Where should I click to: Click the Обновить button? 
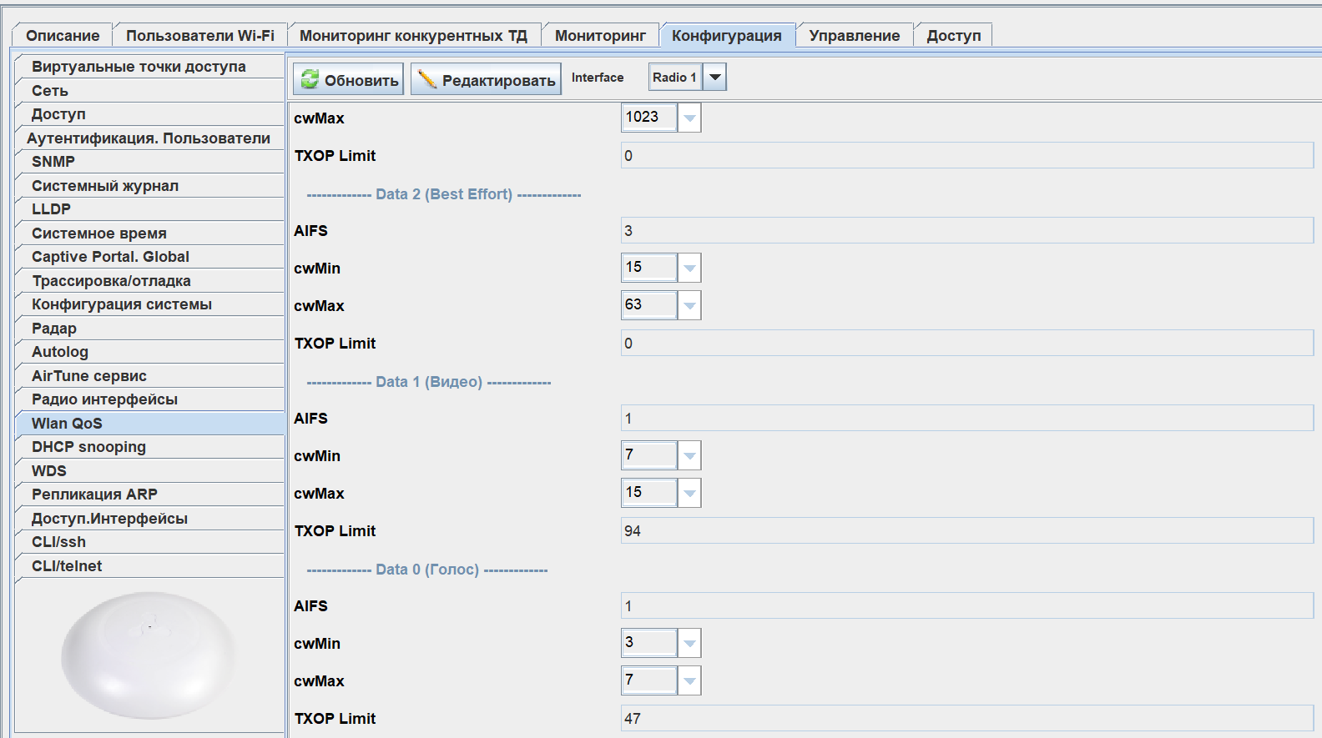pyautogui.click(x=348, y=80)
